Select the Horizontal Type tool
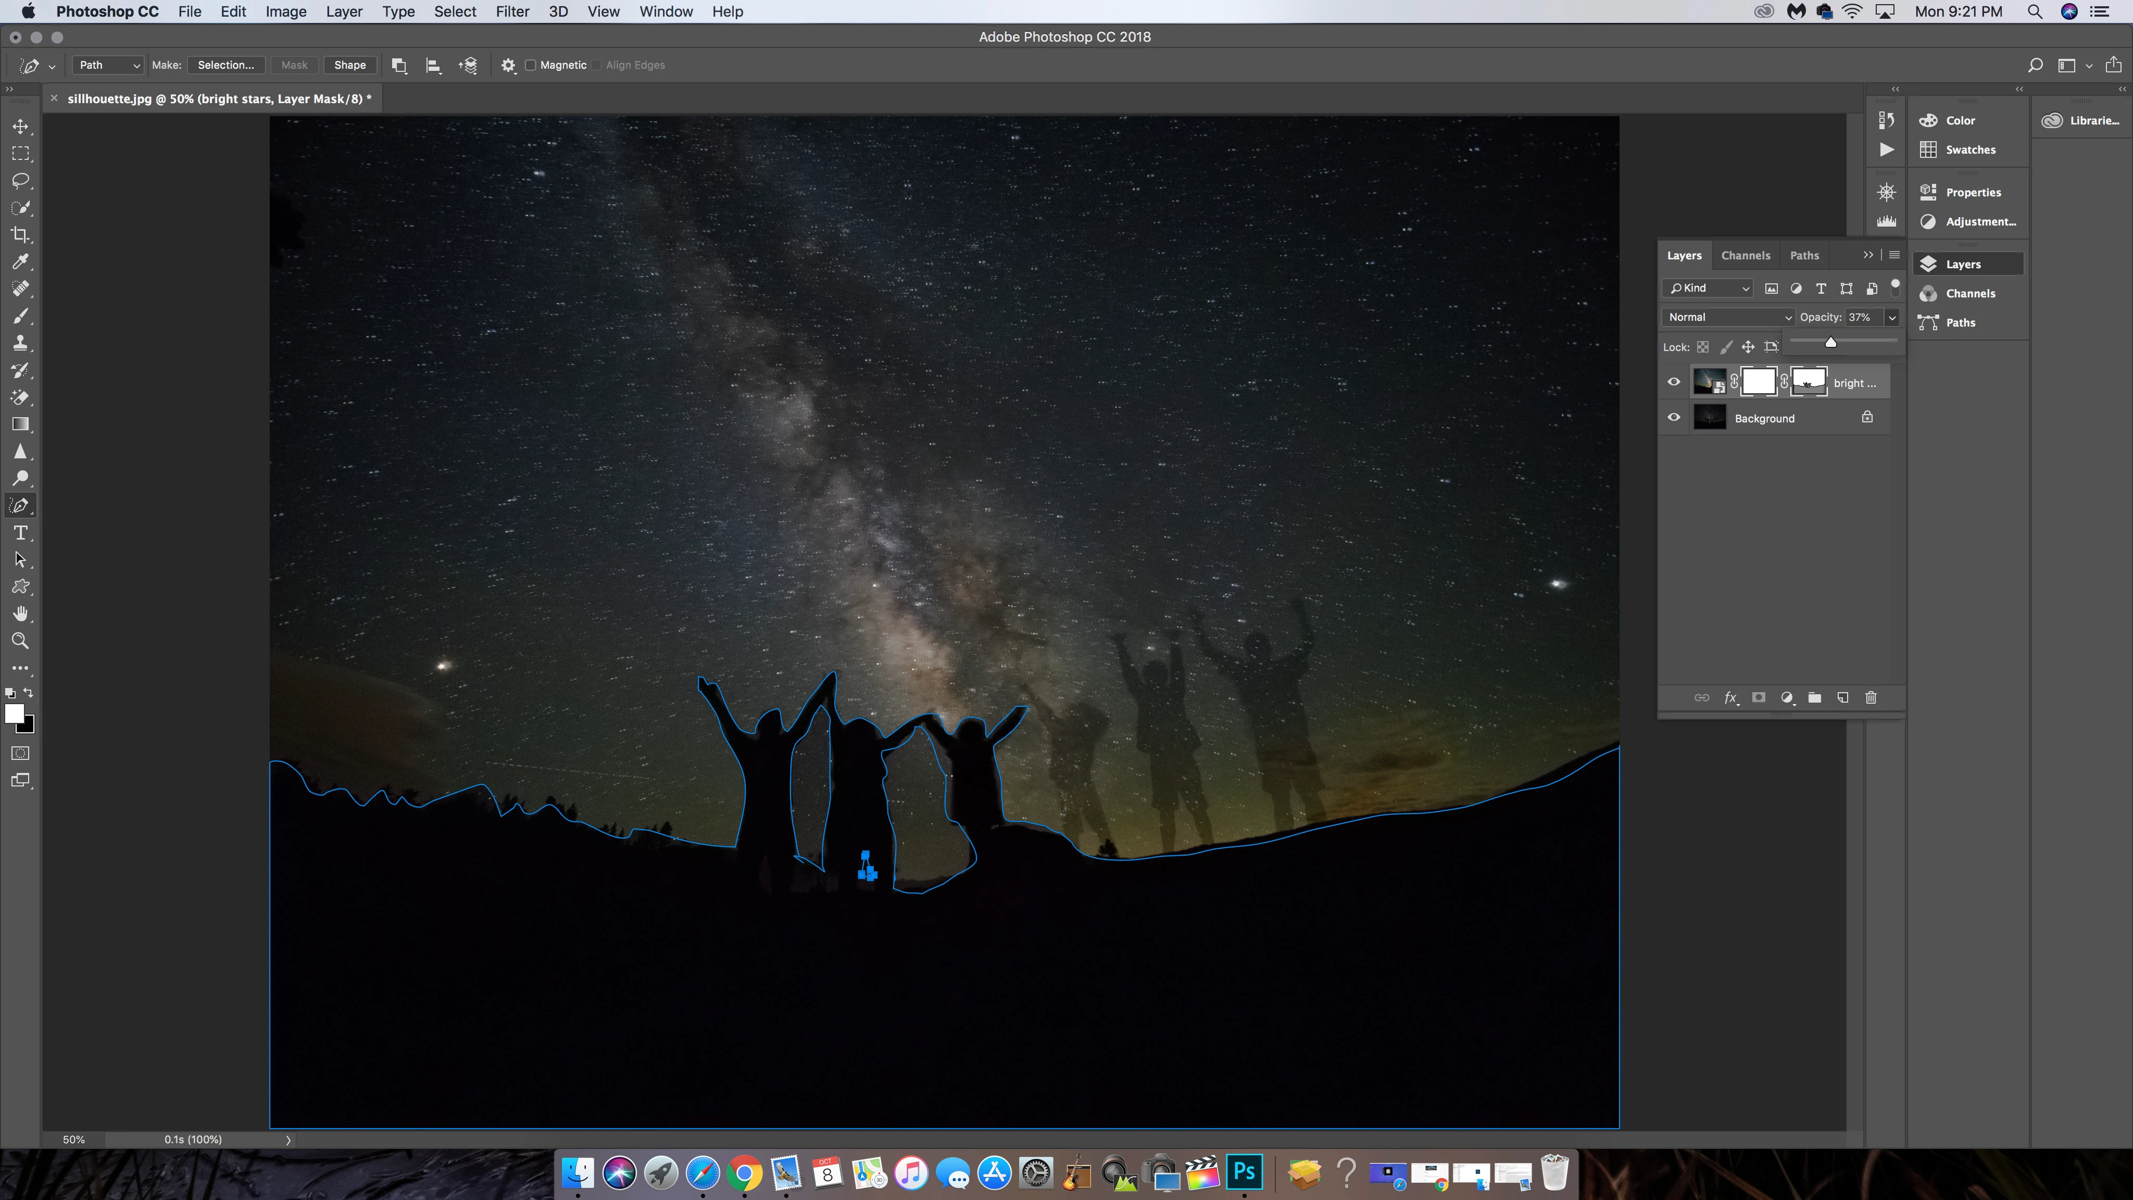Image resolution: width=2133 pixels, height=1200 pixels. click(21, 532)
